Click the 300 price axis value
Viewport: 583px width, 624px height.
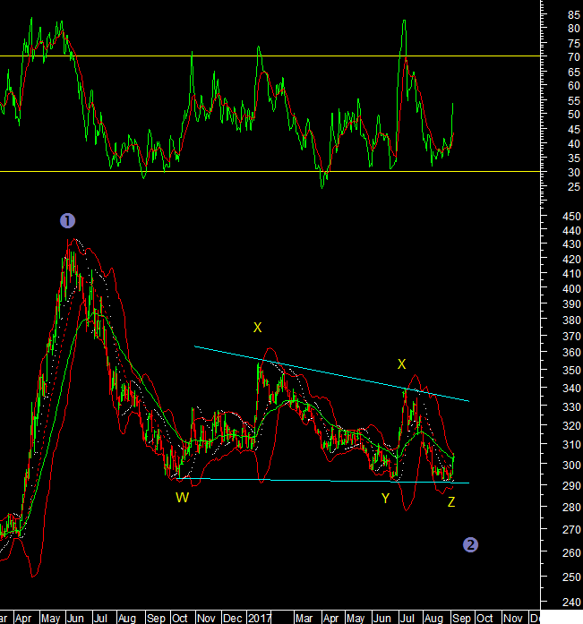click(571, 465)
